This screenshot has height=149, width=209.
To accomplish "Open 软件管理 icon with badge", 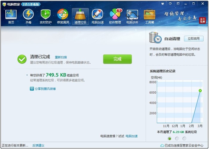I will coord(115,16).
